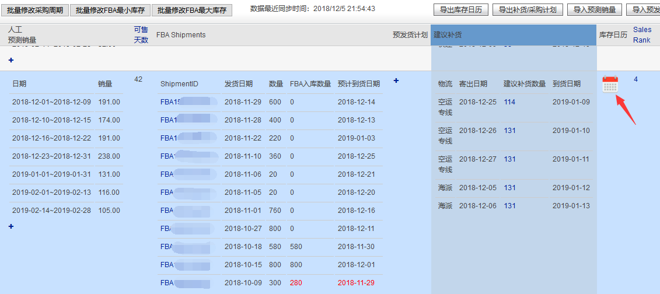
Task: Click plus icon in 预发货计划 column
Action: coord(396,80)
